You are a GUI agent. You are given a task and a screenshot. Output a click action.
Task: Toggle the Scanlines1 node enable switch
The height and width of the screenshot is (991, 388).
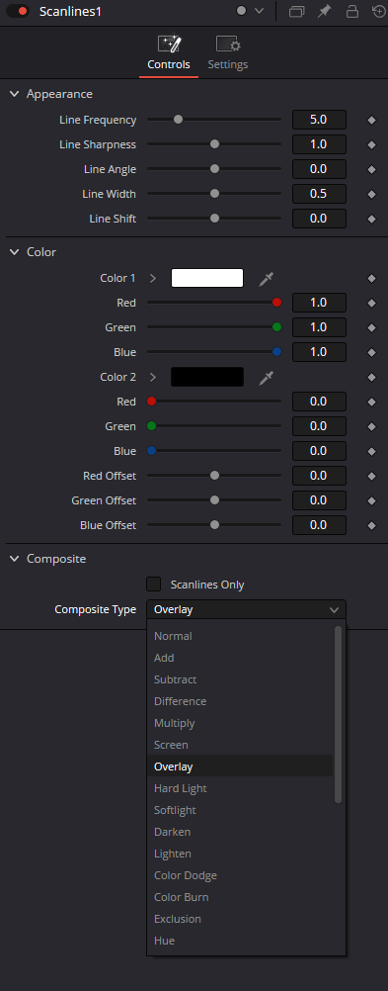(18, 12)
